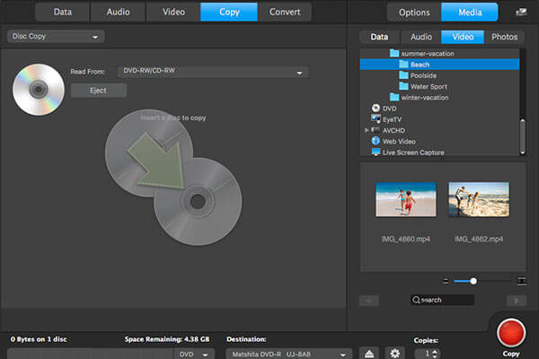Open Read From DVD-RW/CD-RW dropdown
This screenshot has height=359, width=539.
212,72
